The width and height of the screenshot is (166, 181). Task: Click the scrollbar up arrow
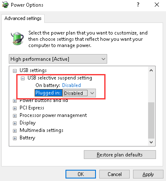click(151, 70)
